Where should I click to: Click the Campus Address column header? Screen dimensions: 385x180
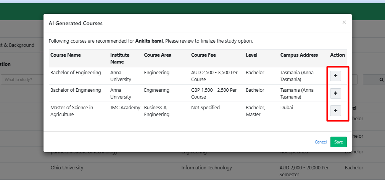[299, 55]
